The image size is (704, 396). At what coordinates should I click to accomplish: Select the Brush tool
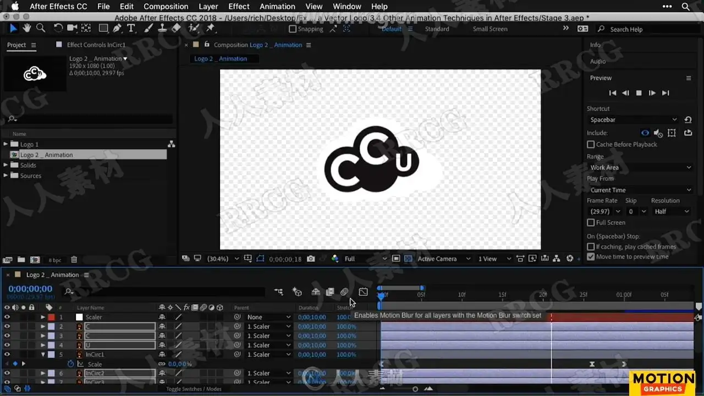(148, 28)
